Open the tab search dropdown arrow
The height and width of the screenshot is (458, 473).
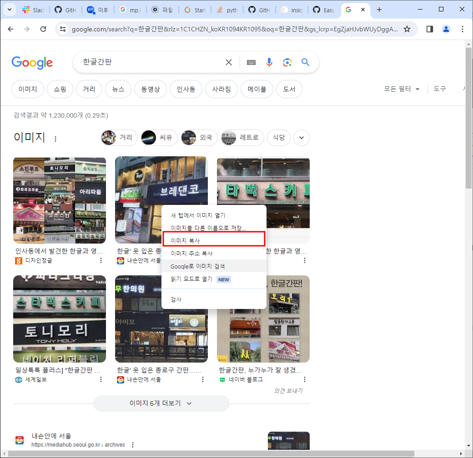pyautogui.click(x=10, y=10)
